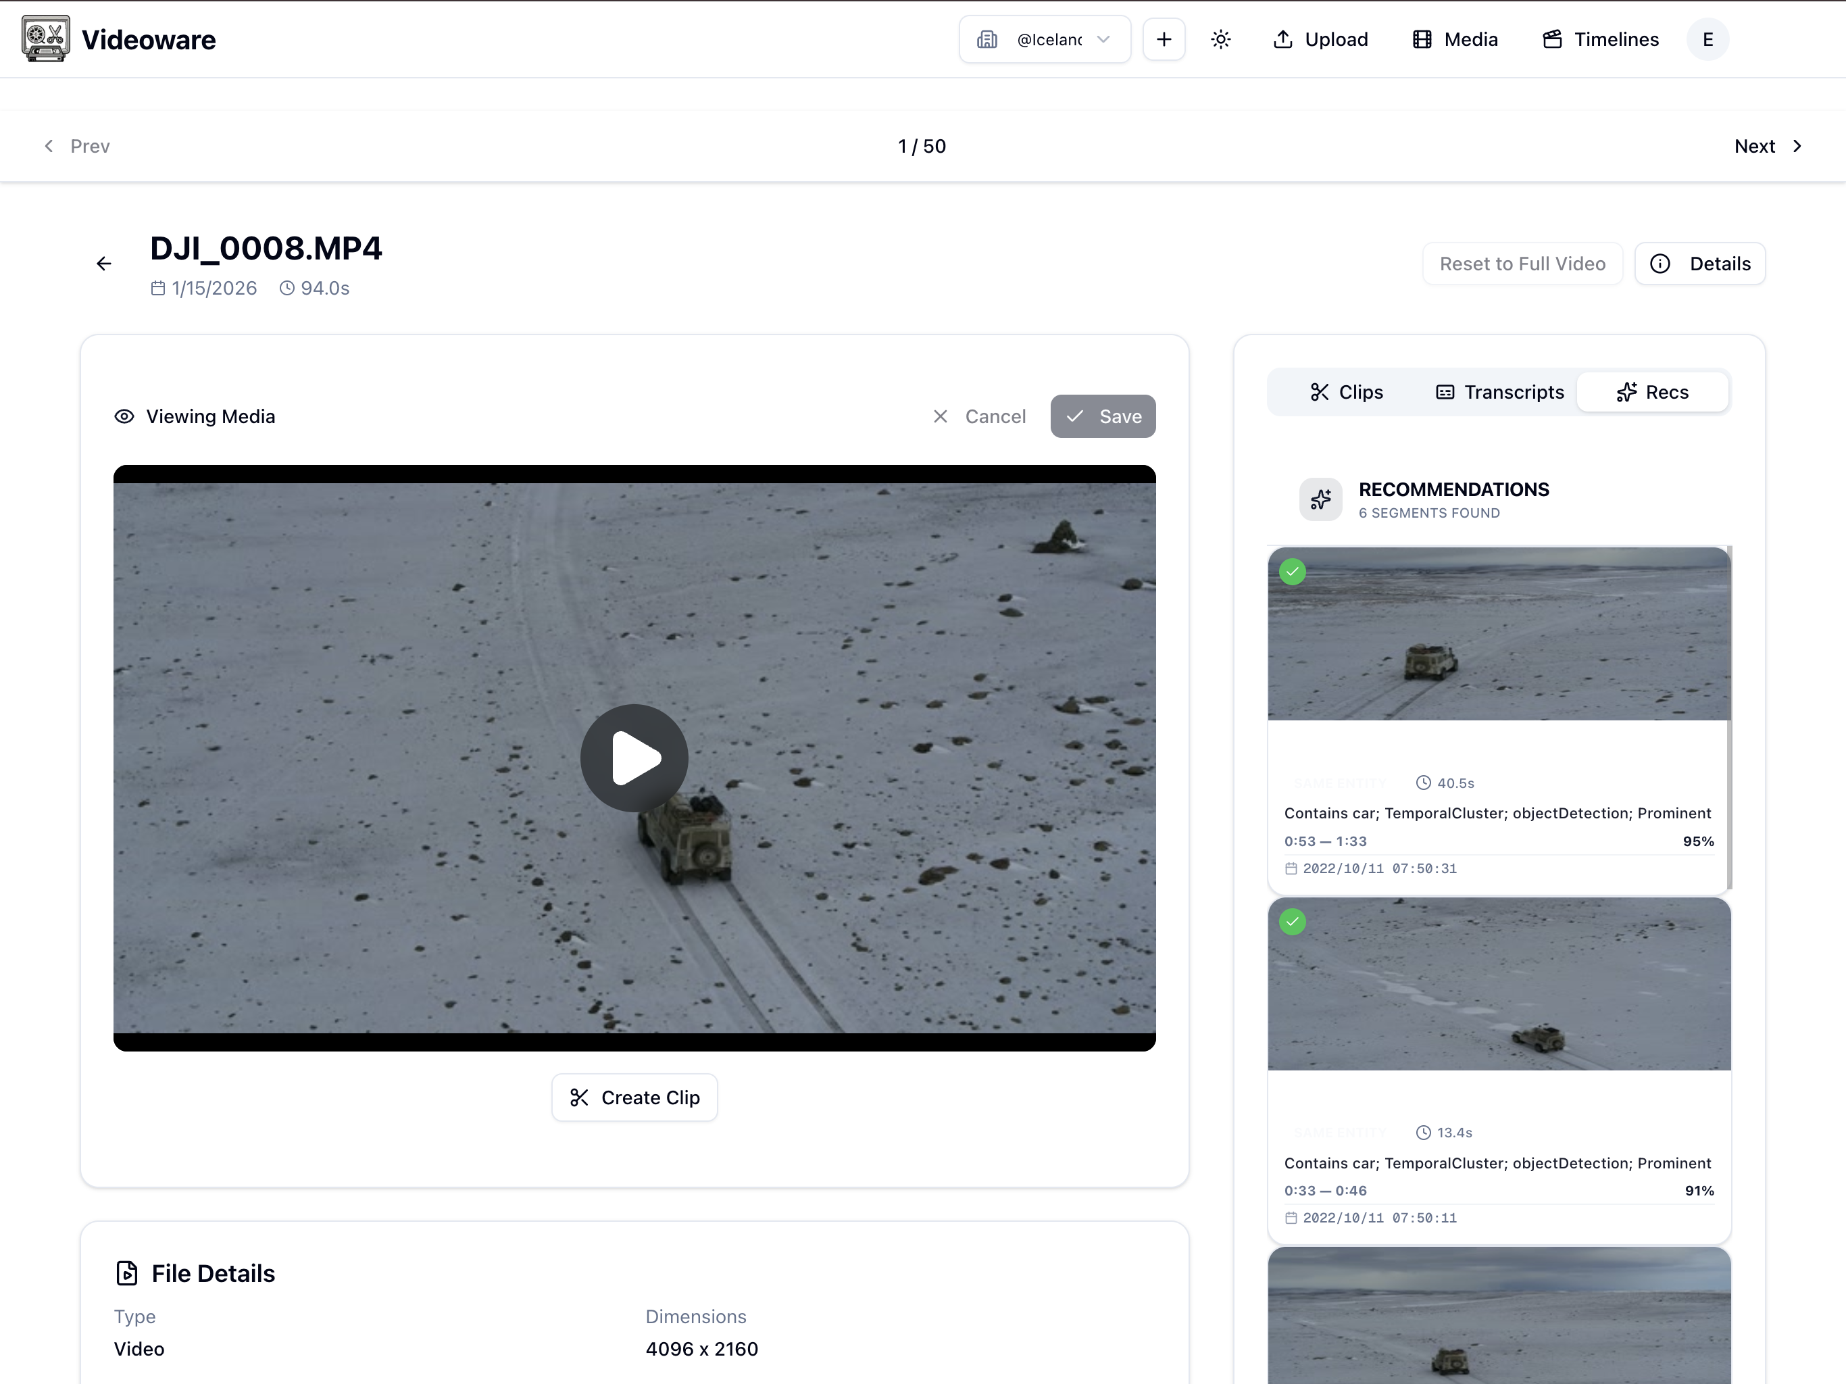Toggle the green check on 40.5s recommendation

(x=1293, y=572)
